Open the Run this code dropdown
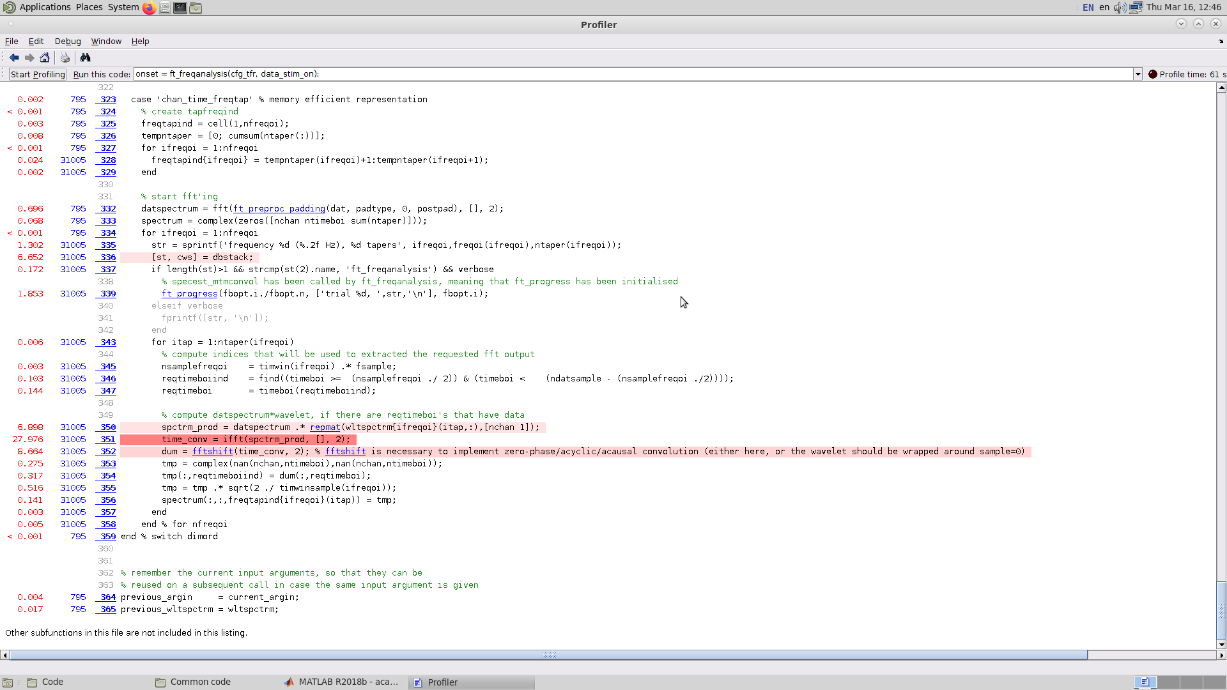The width and height of the screenshot is (1227, 690). [1138, 74]
